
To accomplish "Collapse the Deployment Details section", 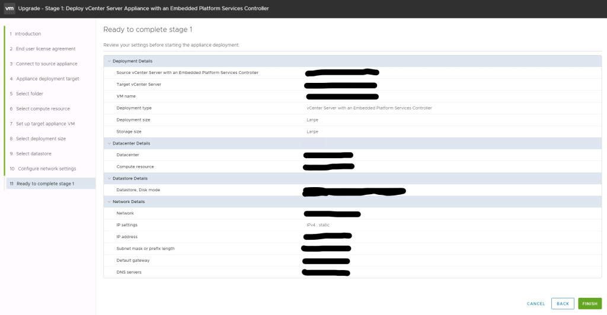I will [x=109, y=61].
